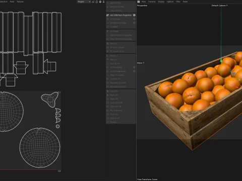Image resolution: width=242 pixels, height=181 pixels.
Task: Choose Clear UV Pins
Action: click(x=121, y=11)
